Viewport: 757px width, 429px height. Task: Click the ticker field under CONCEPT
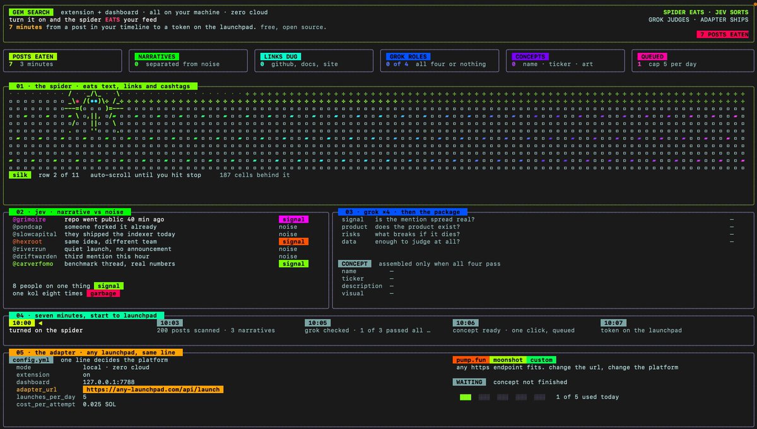coord(368,278)
